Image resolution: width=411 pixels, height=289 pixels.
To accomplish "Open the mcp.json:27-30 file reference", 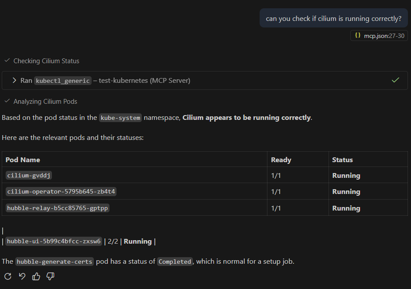I will 384,36.
